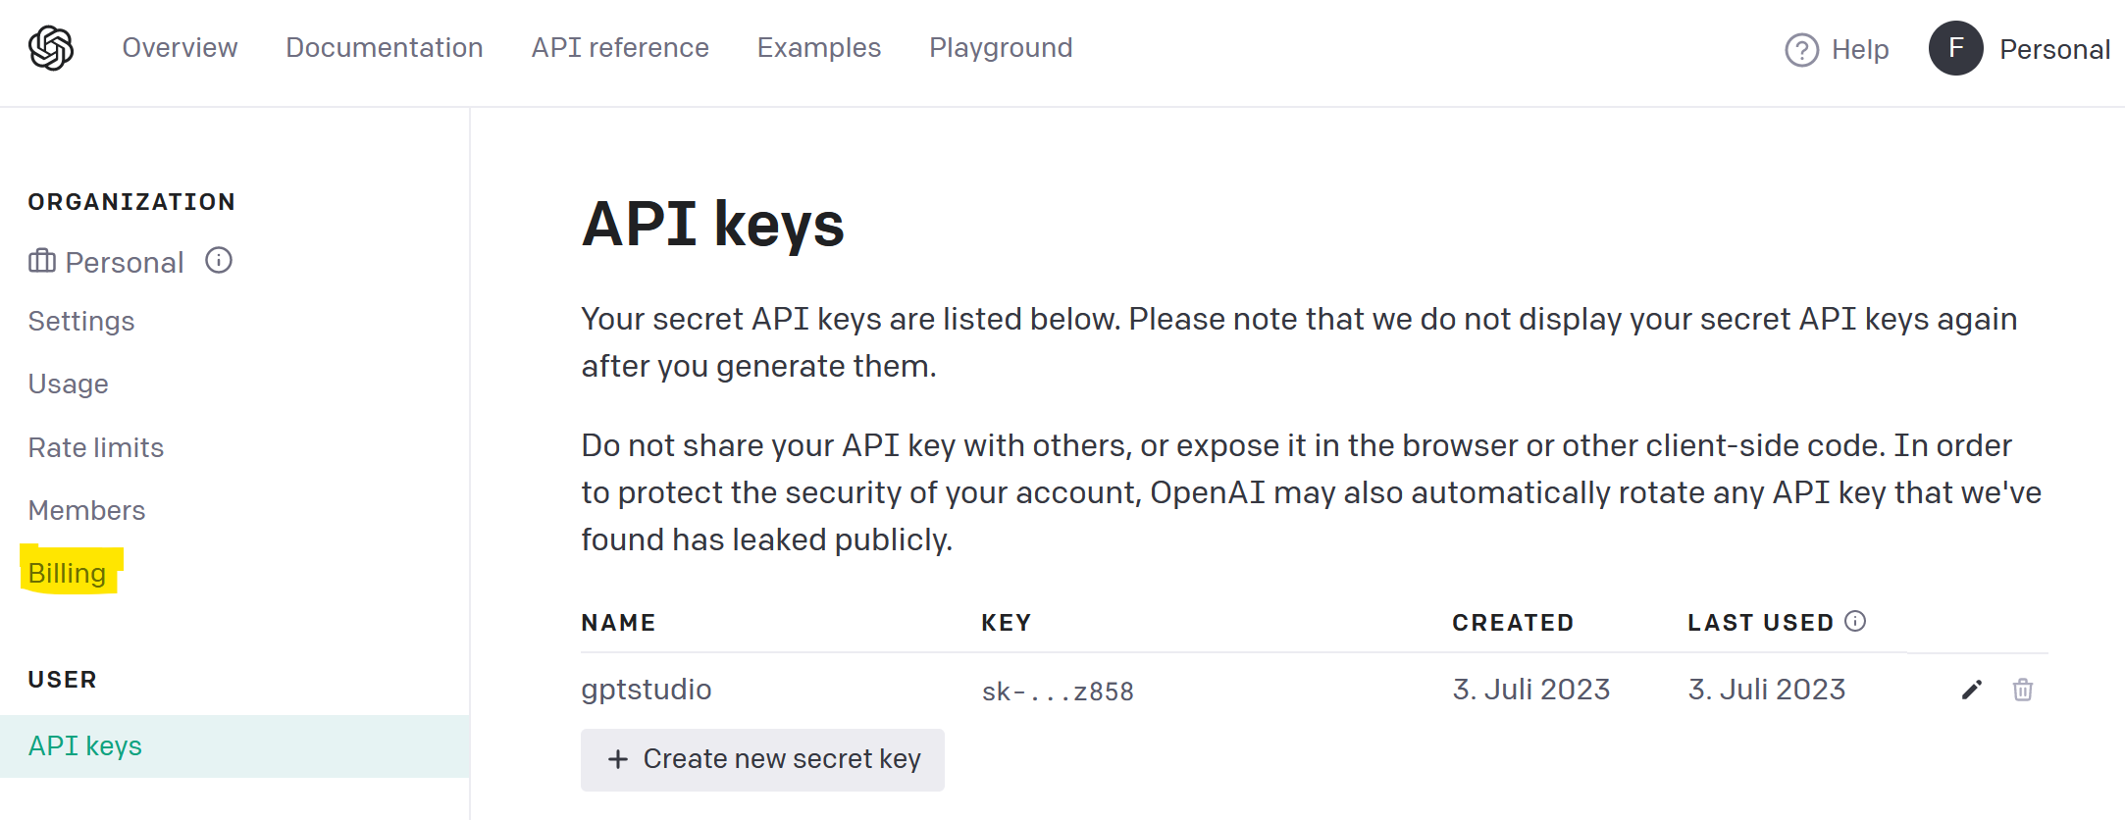The height and width of the screenshot is (820, 2125).
Task: Click the briefcase icon beside Personal
Action: pyautogui.click(x=42, y=261)
